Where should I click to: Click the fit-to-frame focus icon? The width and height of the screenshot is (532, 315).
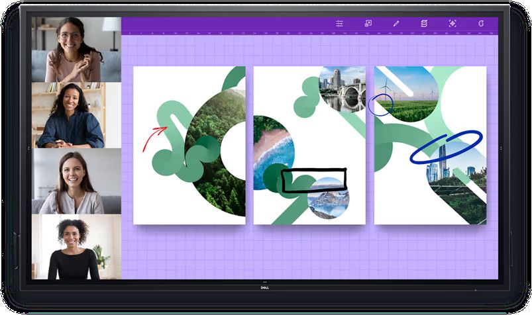click(452, 23)
